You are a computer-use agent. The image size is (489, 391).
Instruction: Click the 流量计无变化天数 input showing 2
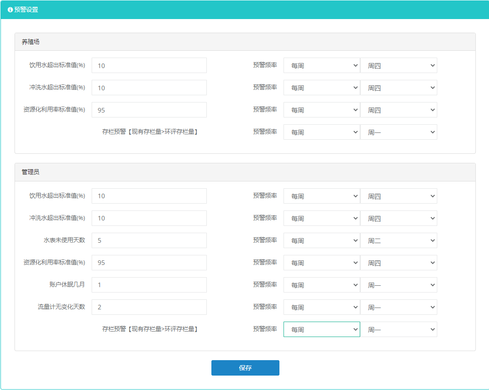click(x=149, y=307)
